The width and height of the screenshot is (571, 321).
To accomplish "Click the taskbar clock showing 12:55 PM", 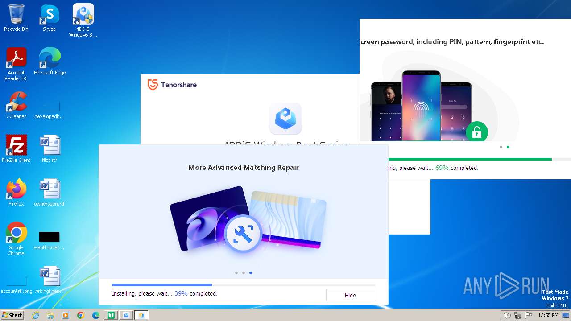I will 548,315.
